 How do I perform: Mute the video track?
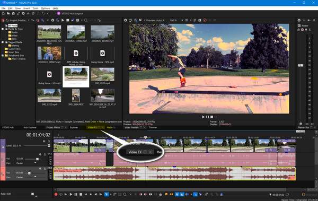click(x=44, y=141)
